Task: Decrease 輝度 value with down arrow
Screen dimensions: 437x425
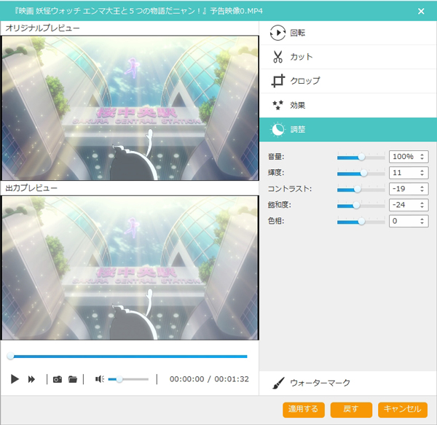Action: (x=422, y=175)
